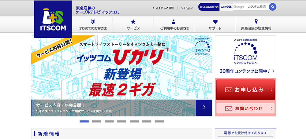Open the はじめてのお客さま menu
The width and height of the screenshot is (306, 139).
93,24
